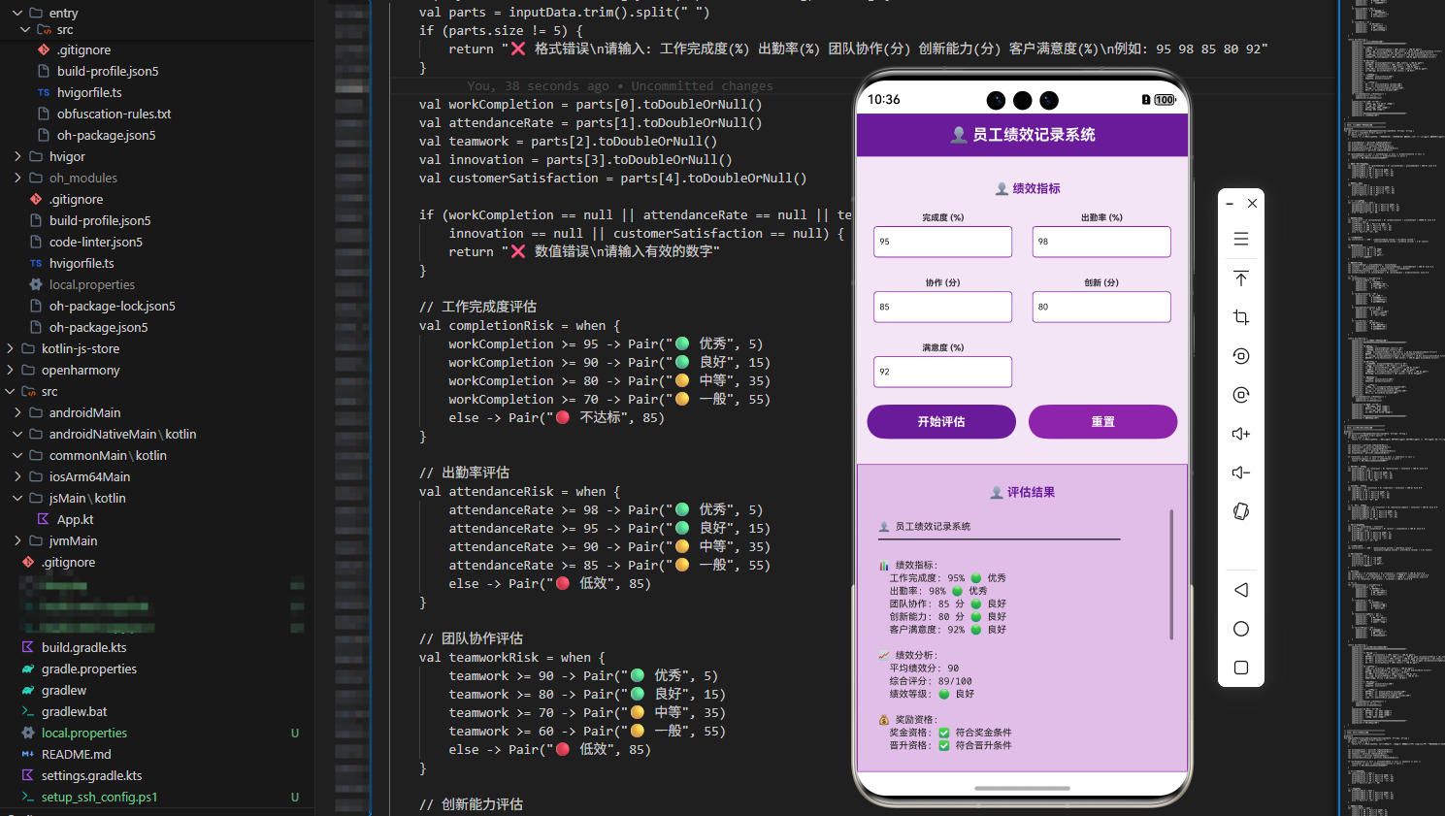Click the file icon of obfuscation-rules.txt
The height and width of the screenshot is (816, 1445).
[43, 114]
